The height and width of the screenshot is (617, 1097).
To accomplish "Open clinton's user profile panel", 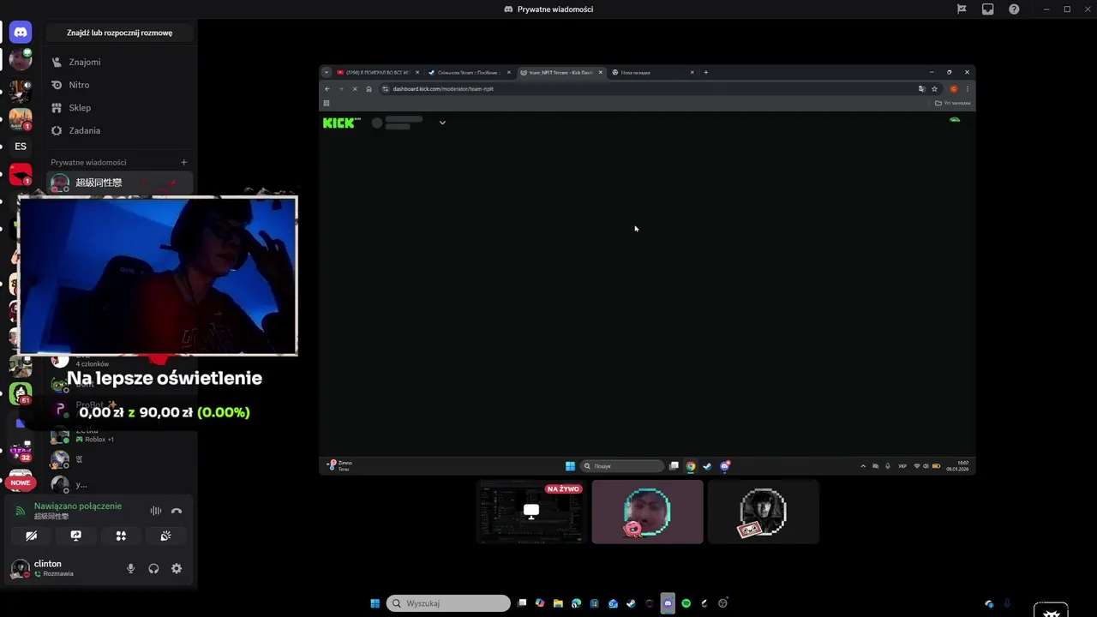I will [x=60, y=568].
